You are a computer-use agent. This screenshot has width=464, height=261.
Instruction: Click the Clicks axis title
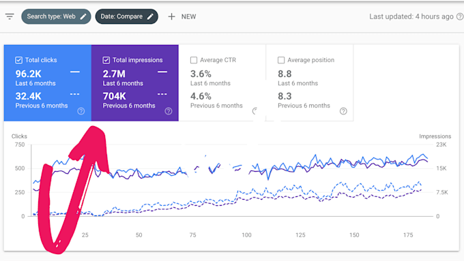[x=19, y=136]
